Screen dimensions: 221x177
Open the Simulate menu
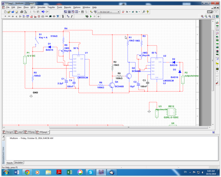(x=41, y=7)
